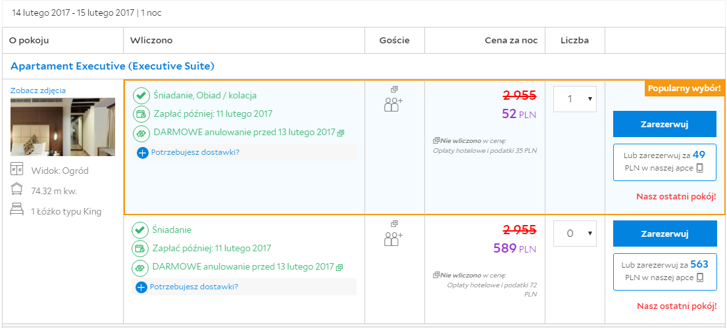Image resolution: width=727 pixels, height=328 pixels.
Task: Choose Lub zarezerwuj za 563 PLN app offer
Action: [664, 272]
